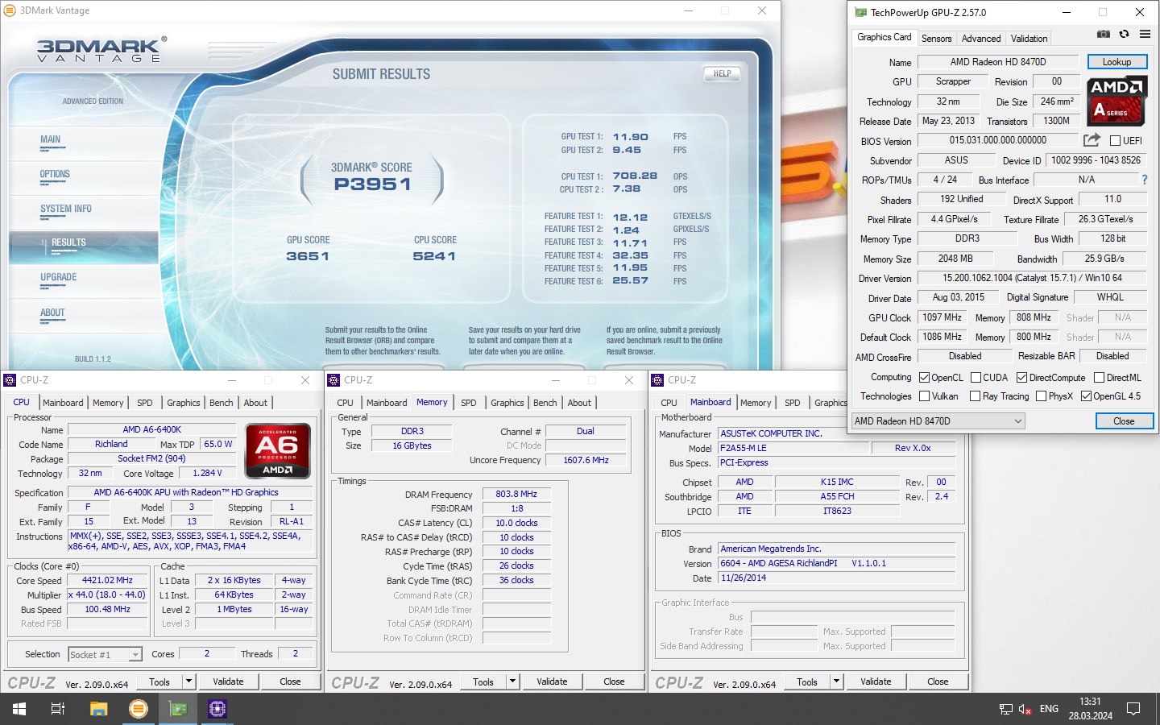Click CPU-Z title icon in CPU tab window
This screenshot has height=725, width=1160.
click(x=10, y=380)
